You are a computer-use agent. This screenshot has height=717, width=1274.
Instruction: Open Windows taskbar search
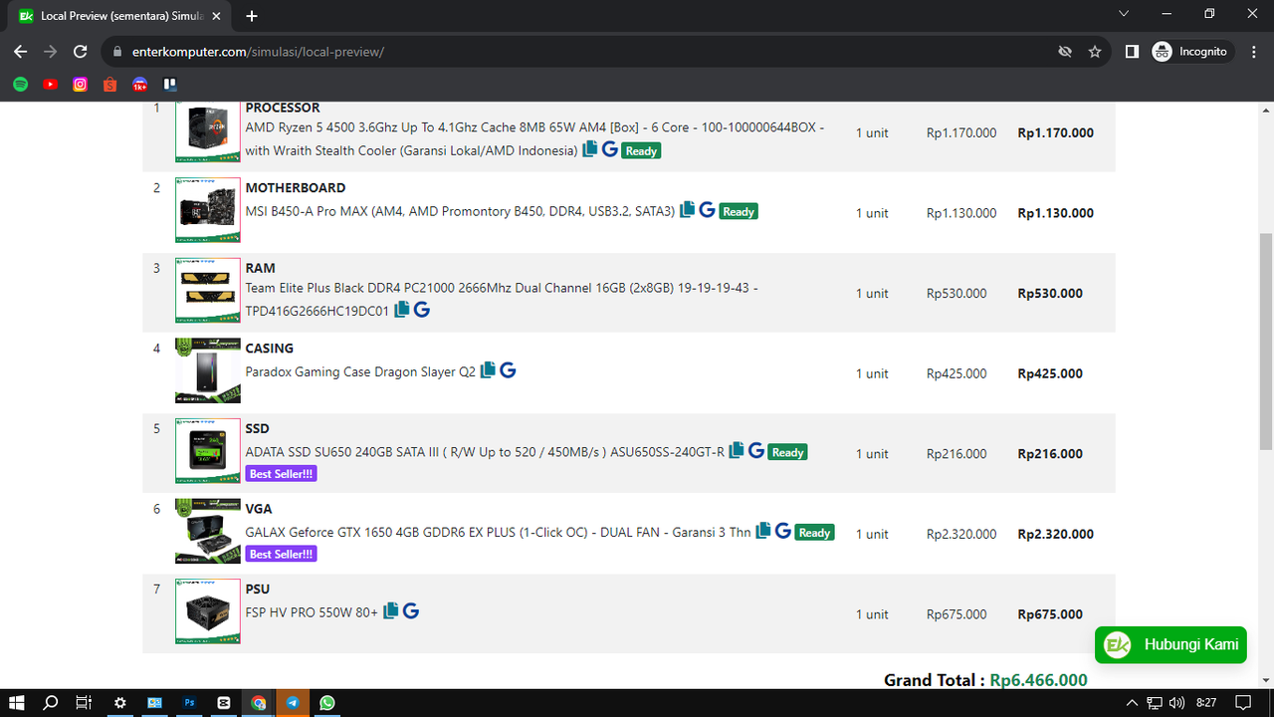tap(52, 702)
